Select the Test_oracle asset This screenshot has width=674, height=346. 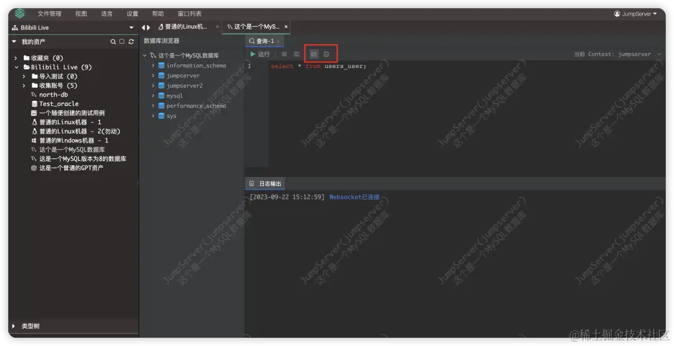click(x=59, y=103)
